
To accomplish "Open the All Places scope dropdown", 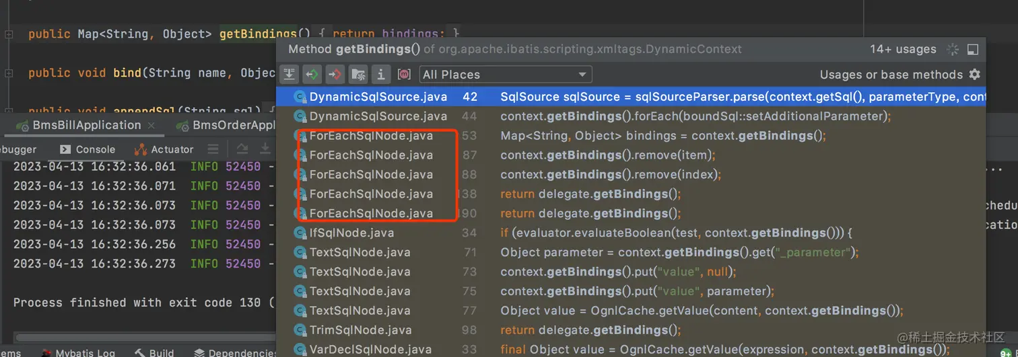I will 505,75.
